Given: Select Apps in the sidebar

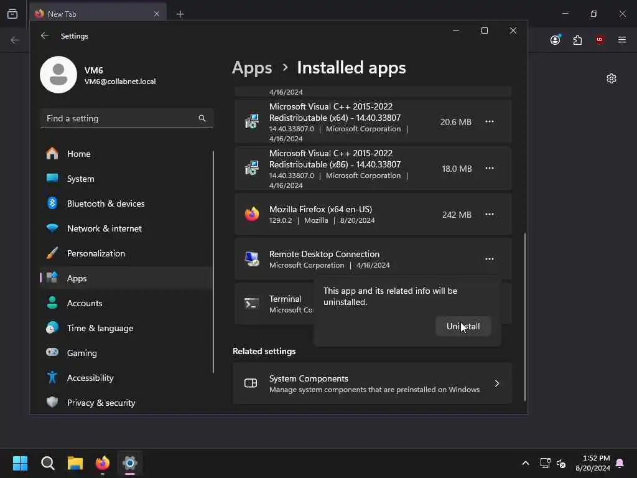Looking at the screenshot, I should (x=126, y=278).
